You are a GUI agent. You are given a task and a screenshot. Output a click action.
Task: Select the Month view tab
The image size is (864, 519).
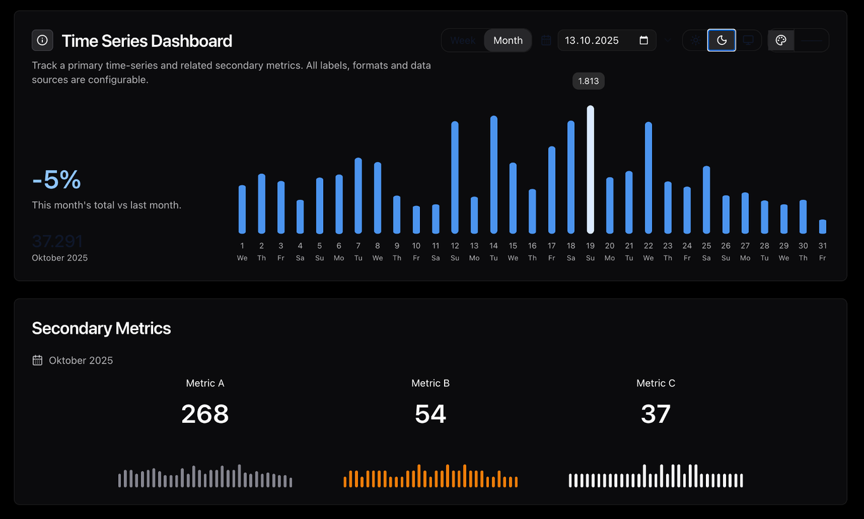(508, 40)
